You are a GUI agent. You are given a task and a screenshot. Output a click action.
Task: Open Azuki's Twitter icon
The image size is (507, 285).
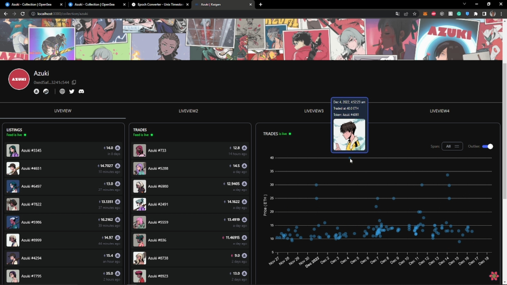72,91
